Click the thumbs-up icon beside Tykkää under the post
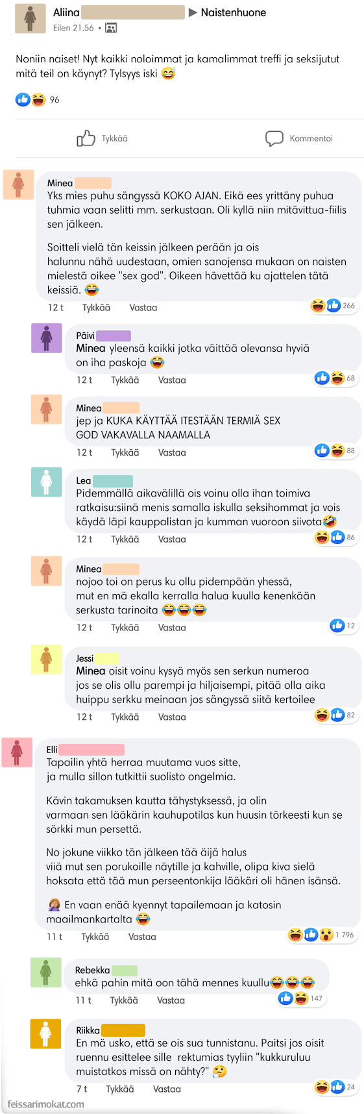The image size is (364, 1114). [86, 138]
